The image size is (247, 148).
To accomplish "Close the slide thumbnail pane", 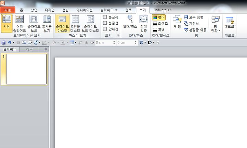I will coord(46,49).
